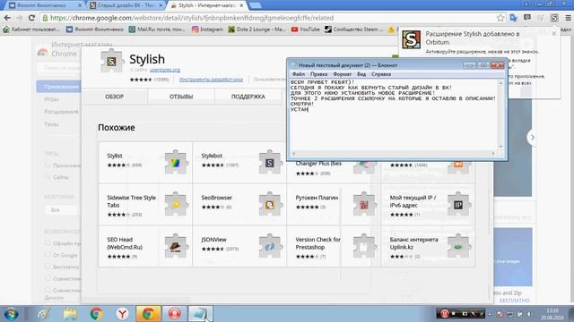Screen dimensions: 574x322
Task: Switch to Филипп Филипченко browser tab
Action: coord(46,5)
